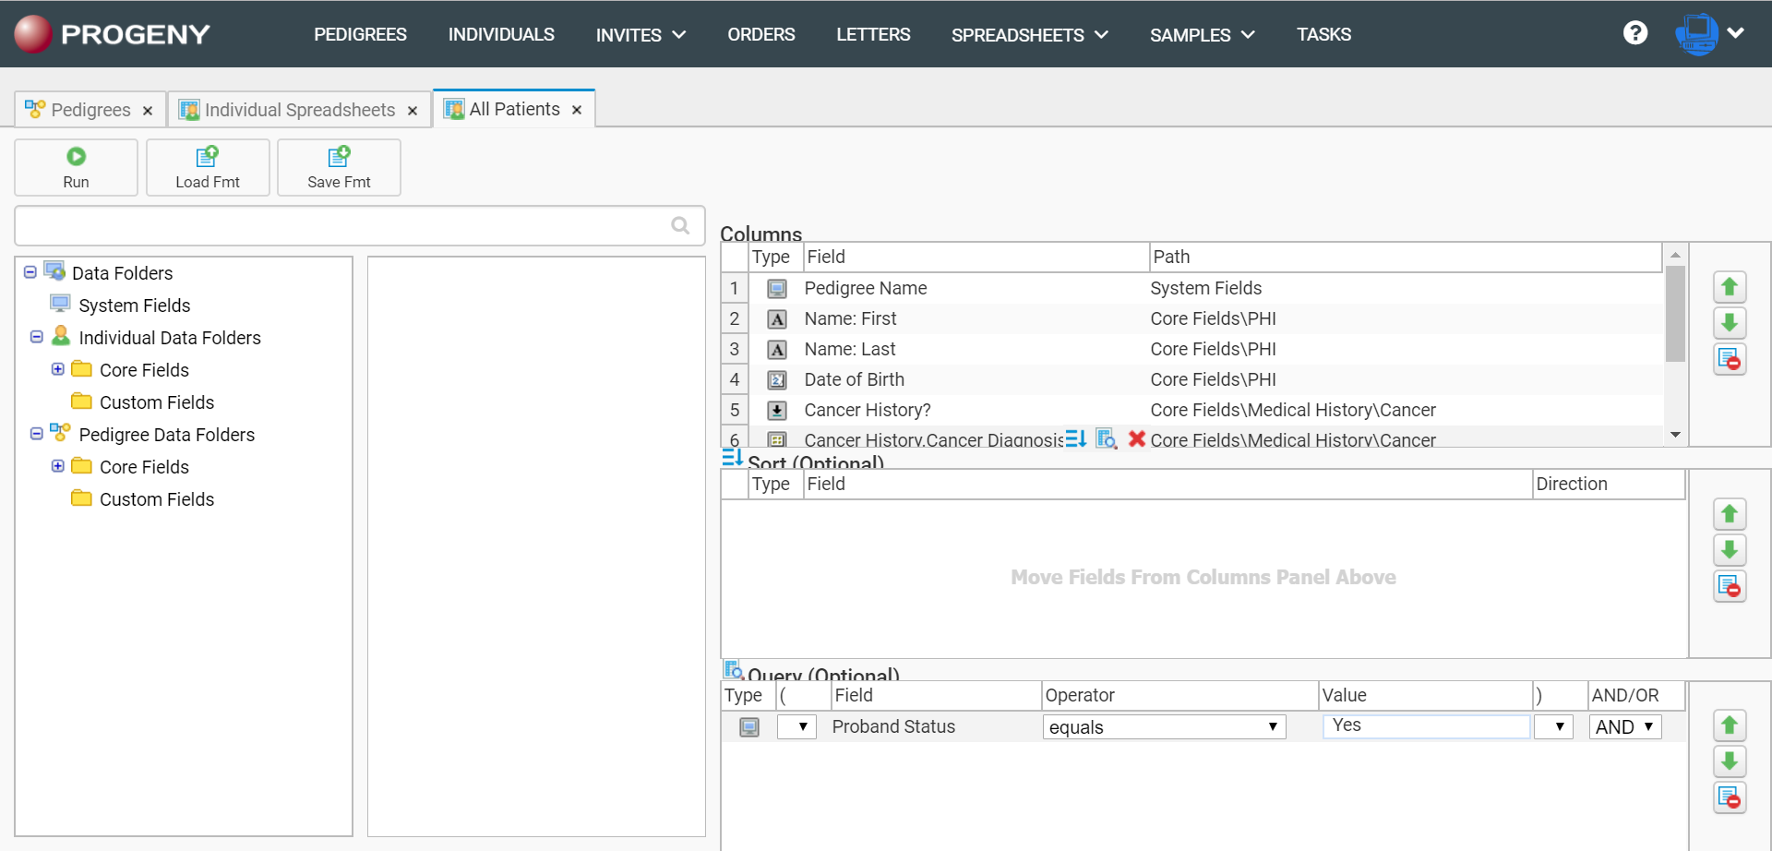
Task: Click the sort icon on Cancer Diagnosis row
Action: pos(1075,439)
